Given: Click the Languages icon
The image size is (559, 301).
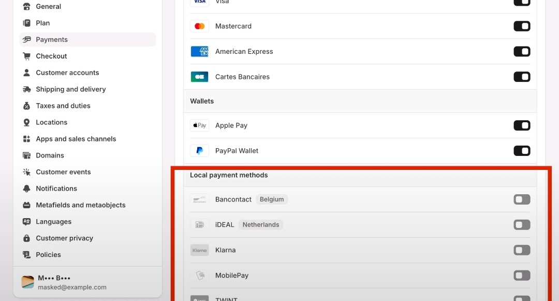Looking at the screenshot, I should point(26,221).
